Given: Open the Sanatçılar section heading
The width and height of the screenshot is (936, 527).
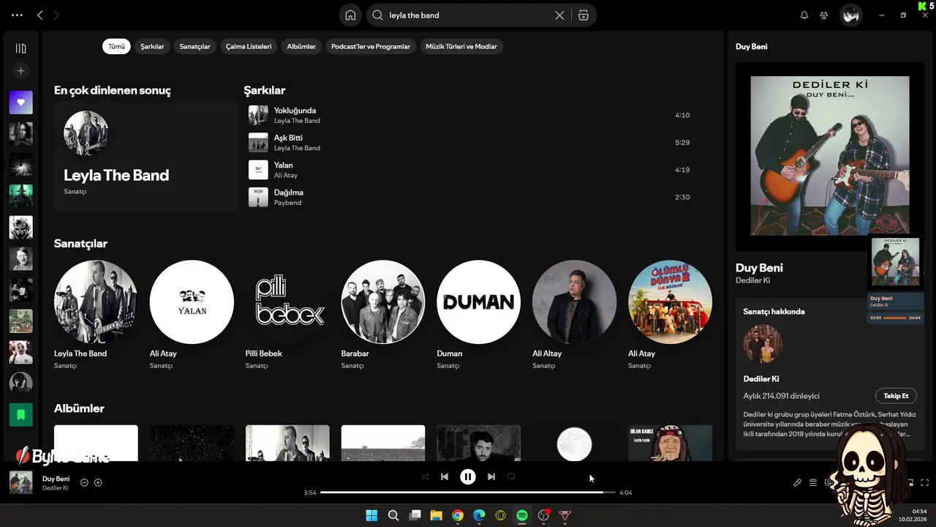Looking at the screenshot, I should 80,244.
